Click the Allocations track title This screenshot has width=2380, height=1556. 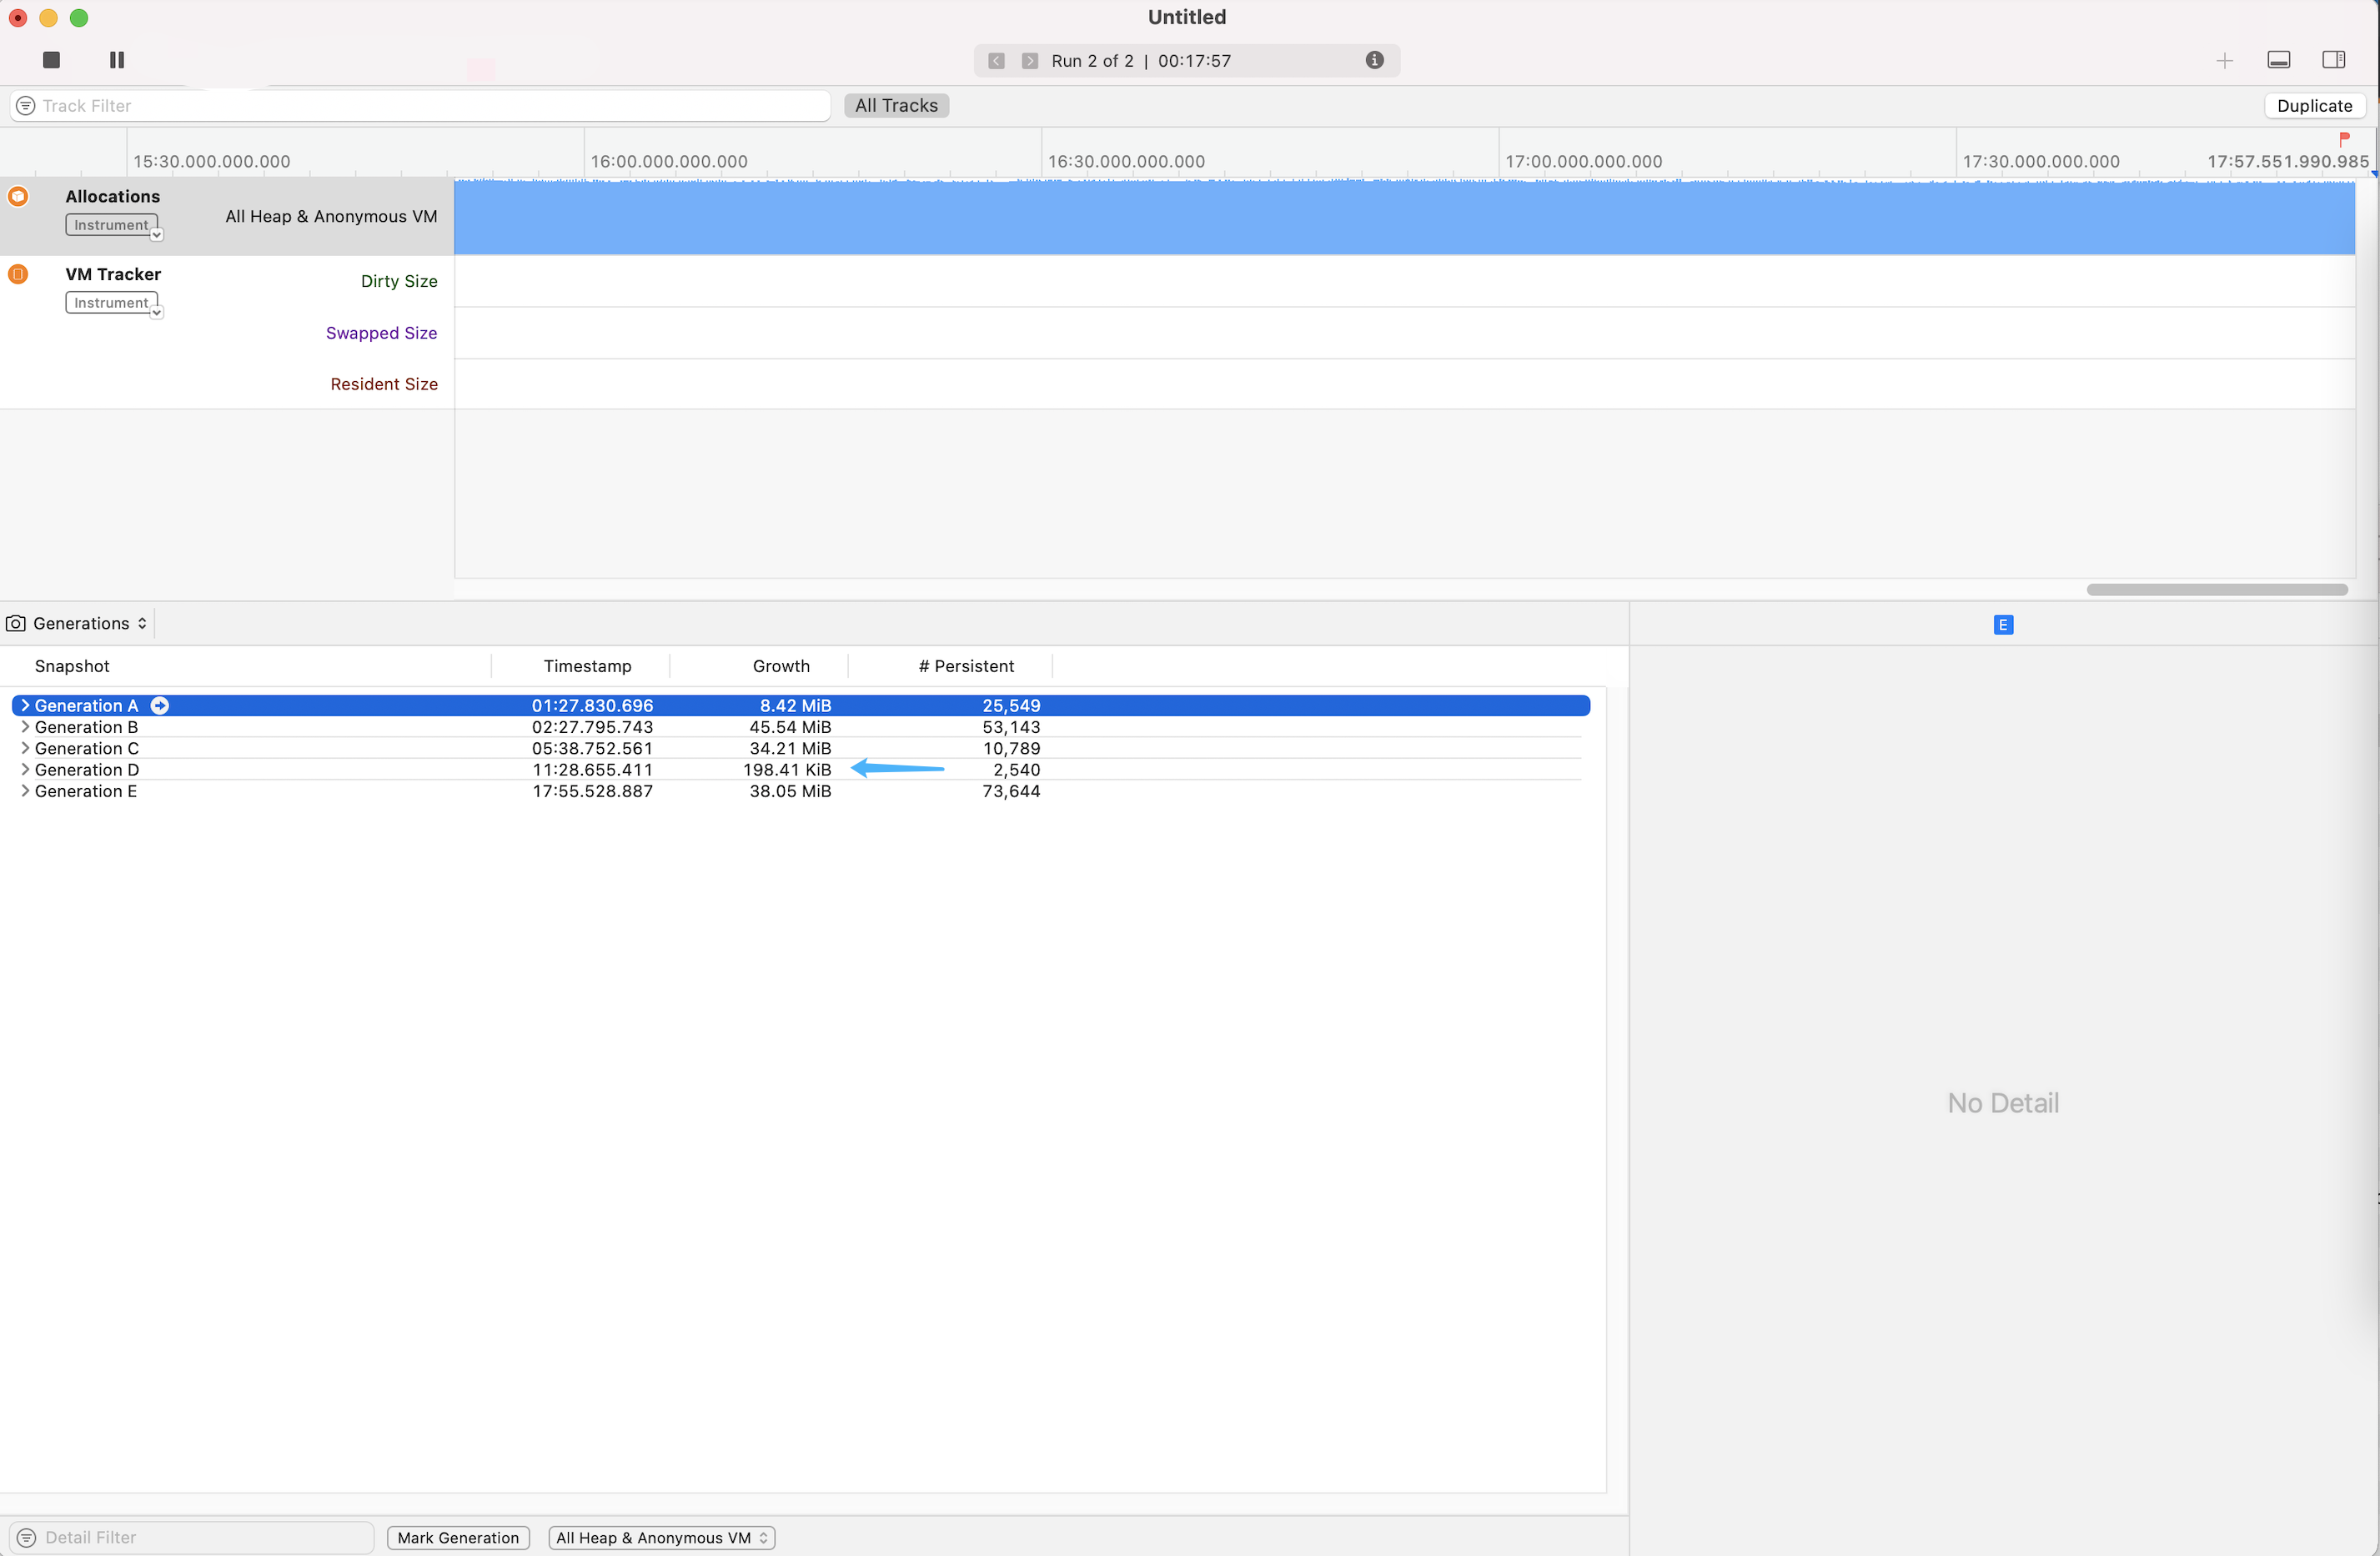[x=113, y=196]
